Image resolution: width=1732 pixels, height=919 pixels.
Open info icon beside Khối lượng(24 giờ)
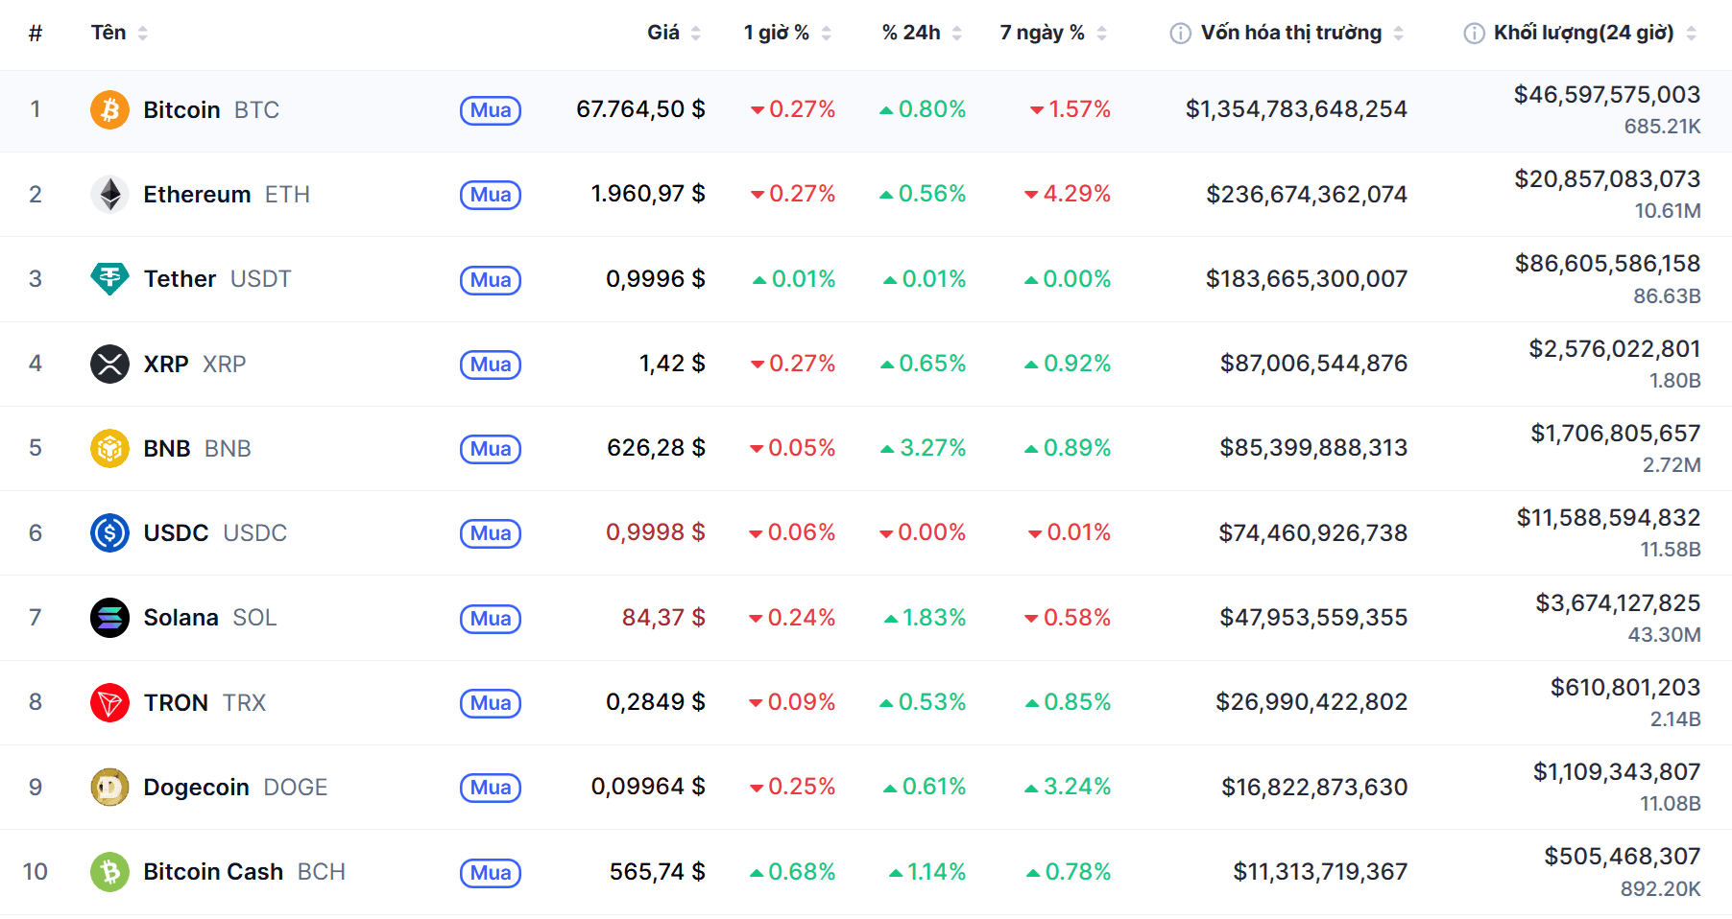1474,34
